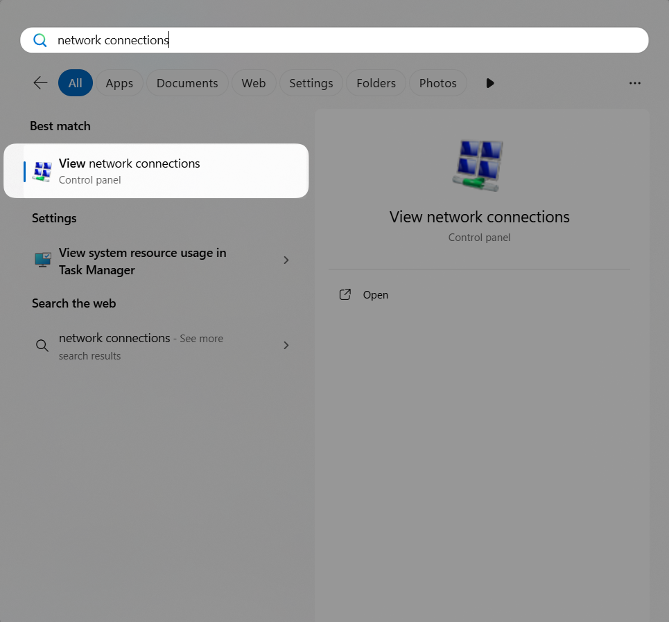Switch to the Apps filter tab
669x622 pixels.
[119, 83]
